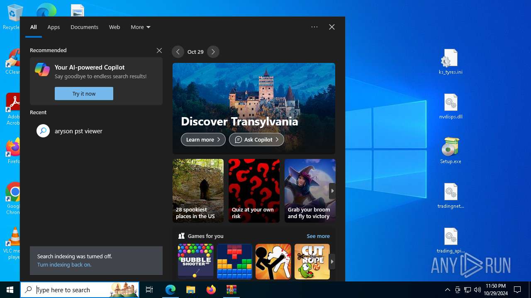Open Microsoft Edge from the taskbar
This screenshot has height=298, width=531.
[x=171, y=290]
